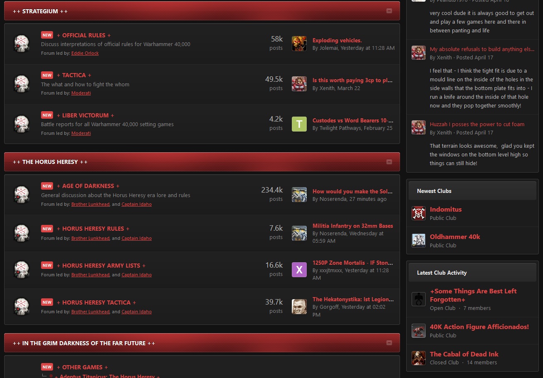Open Jolemai's avatar next to Exploding vehicles
543x378 pixels.
[x=299, y=44]
